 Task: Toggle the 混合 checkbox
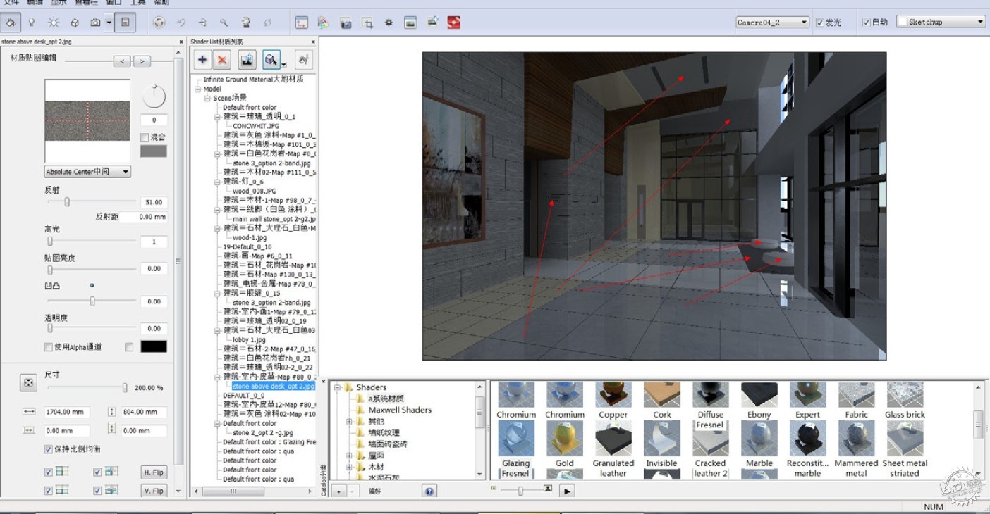pos(144,138)
